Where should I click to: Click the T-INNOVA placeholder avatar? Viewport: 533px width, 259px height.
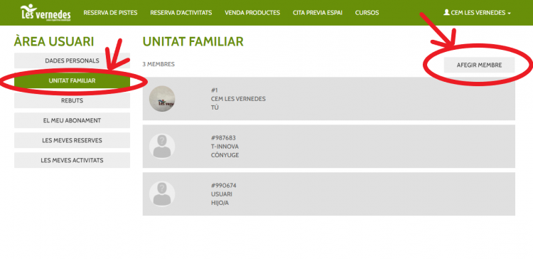(162, 147)
